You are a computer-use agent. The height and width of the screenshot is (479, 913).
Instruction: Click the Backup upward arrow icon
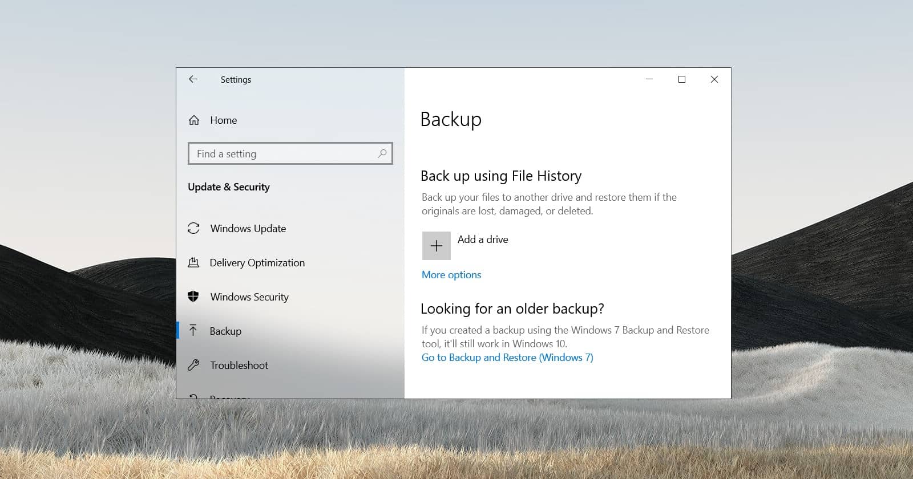pyautogui.click(x=193, y=331)
